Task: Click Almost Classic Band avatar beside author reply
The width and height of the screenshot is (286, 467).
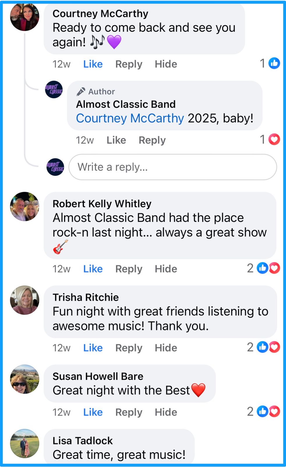Action: (54, 90)
